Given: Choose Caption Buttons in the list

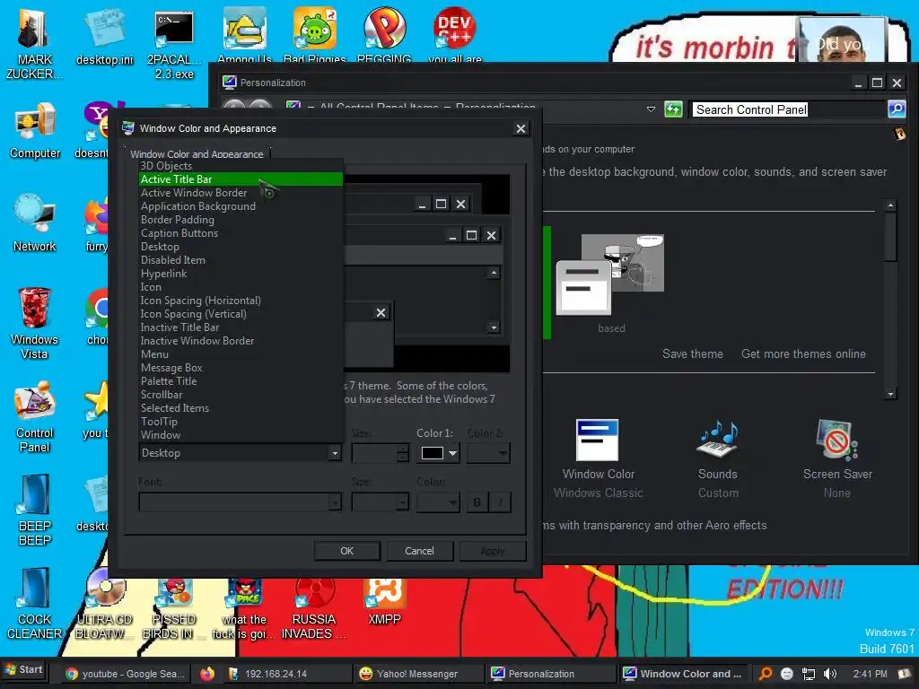Looking at the screenshot, I should (241, 233).
